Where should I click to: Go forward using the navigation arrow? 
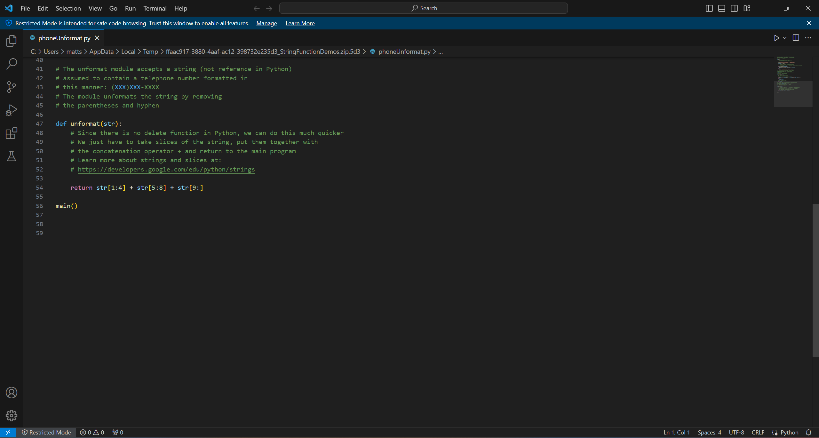(x=269, y=8)
